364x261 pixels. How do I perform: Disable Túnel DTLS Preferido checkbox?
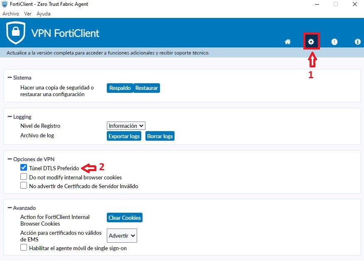click(x=24, y=167)
